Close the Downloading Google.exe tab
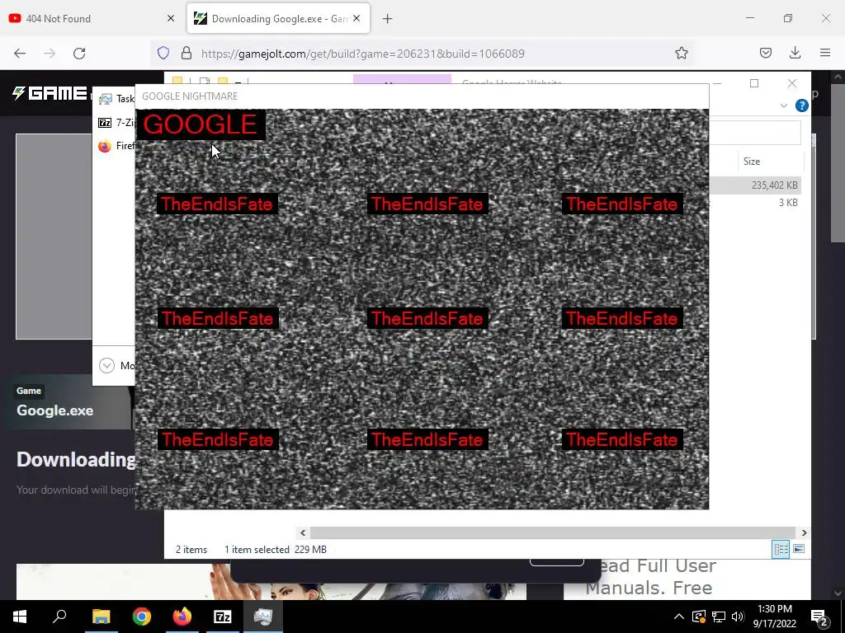Screen dimensions: 845x633 click(x=356, y=18)
